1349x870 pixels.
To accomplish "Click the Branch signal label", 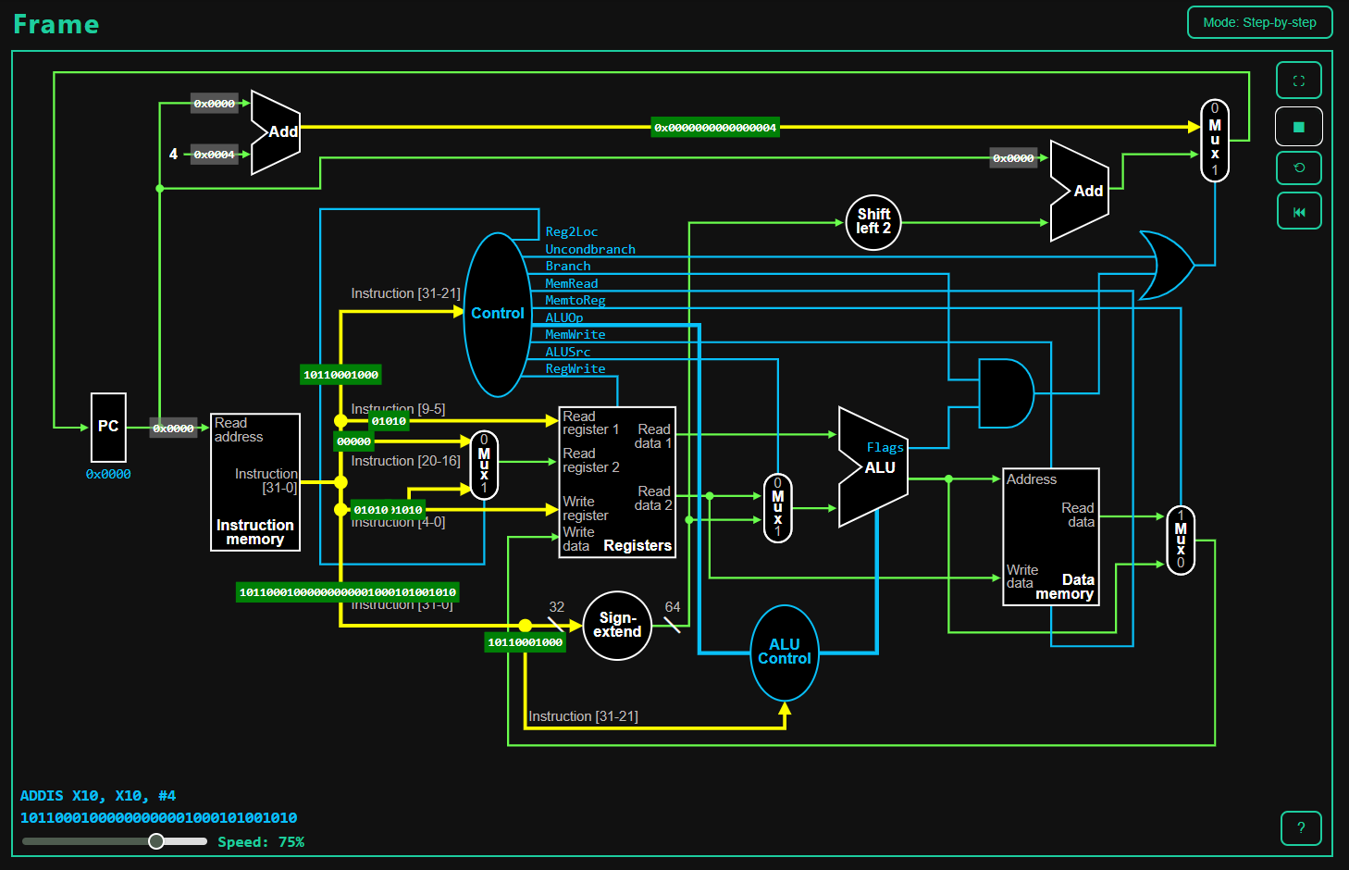I will point(568,267).
